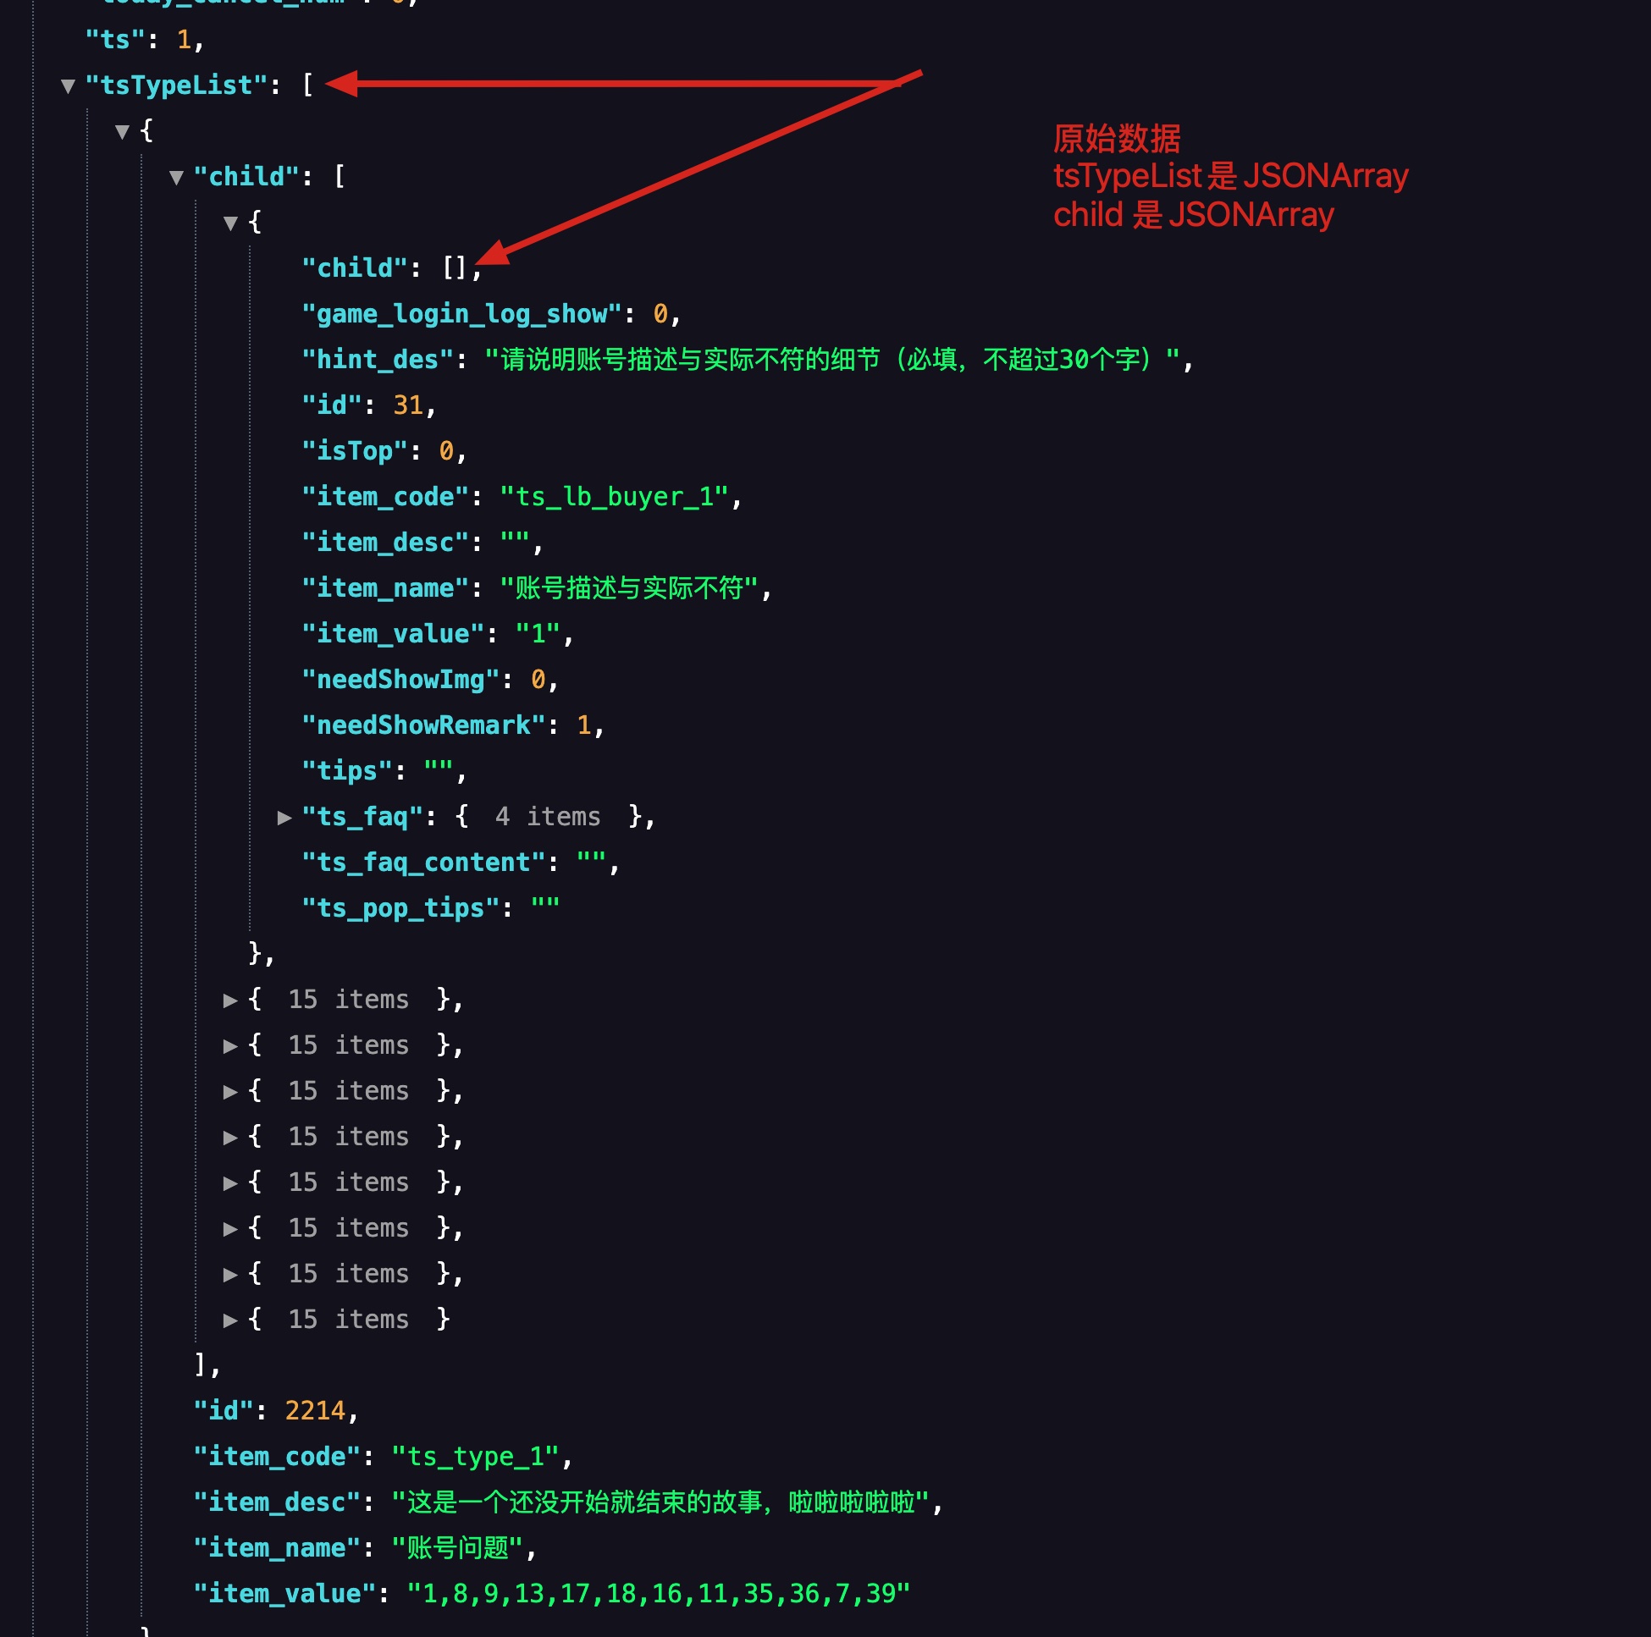
Task: Expand the first collapsed 15 items object
Action: [x=230, y=1000]
